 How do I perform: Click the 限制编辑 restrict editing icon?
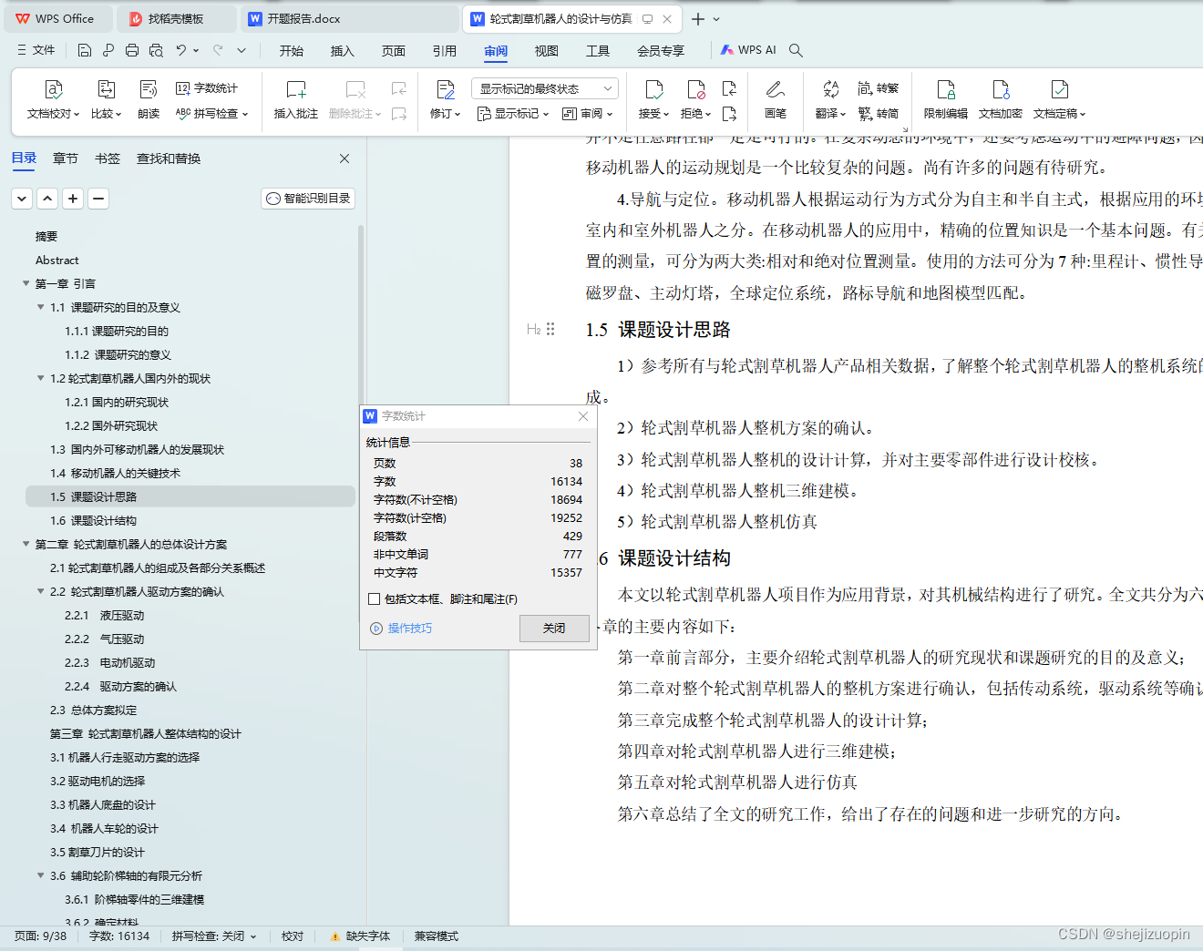[946, 89]
